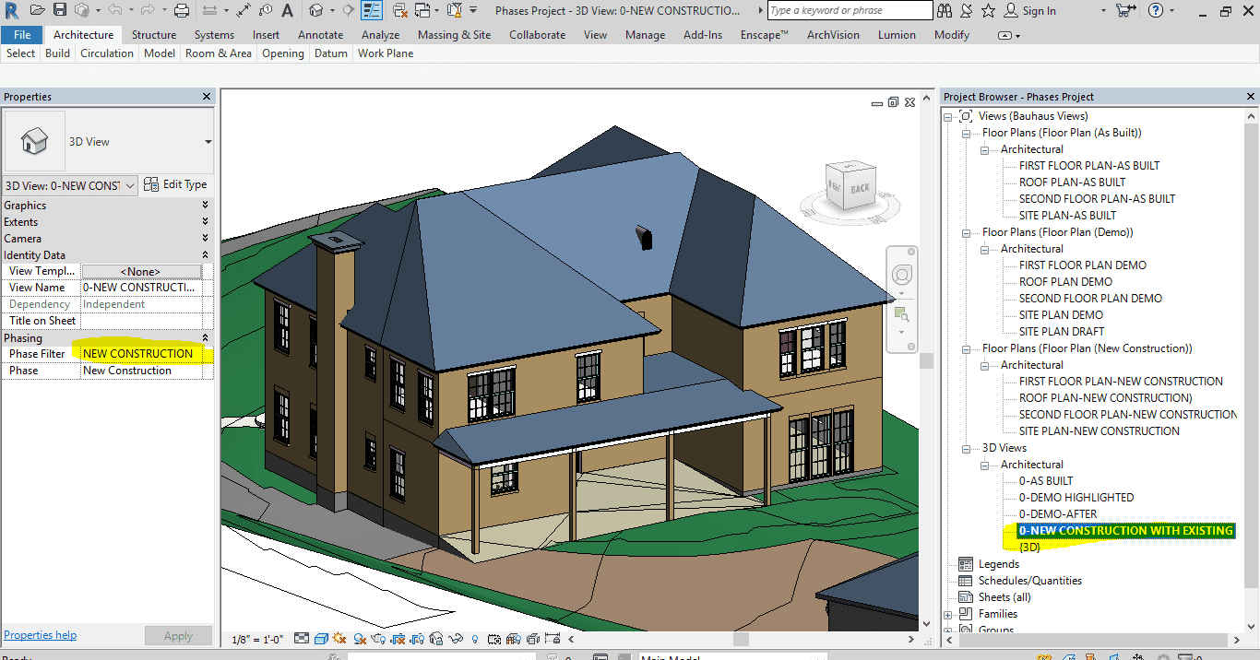The image size is (1260, 660).
Task: Switch to the Massing & Site tab
Action: (x=454, y=35)
